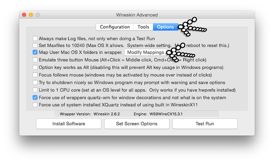Open Install Software
Viewport: 274px width, 163px height.
click(69, 124)
